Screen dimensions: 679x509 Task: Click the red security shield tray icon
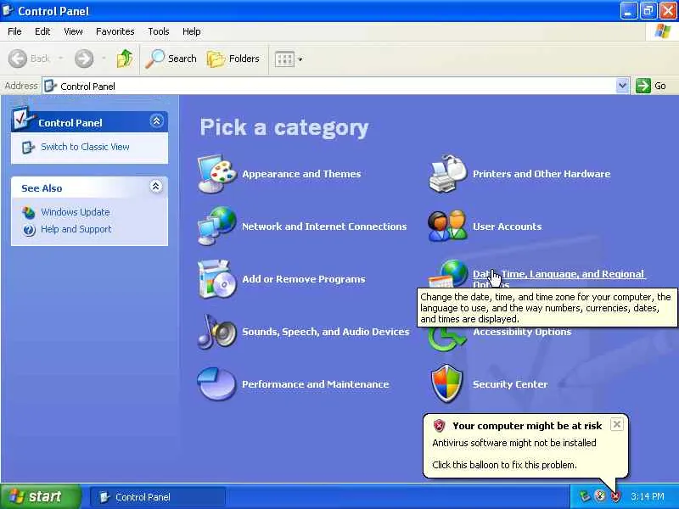tap(614, 496)
